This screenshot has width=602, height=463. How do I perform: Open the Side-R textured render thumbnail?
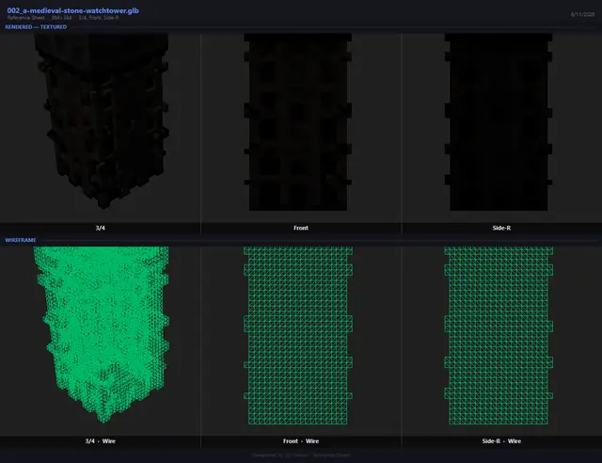501,128
